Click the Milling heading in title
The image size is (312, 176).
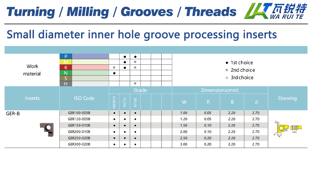[88, 12]
